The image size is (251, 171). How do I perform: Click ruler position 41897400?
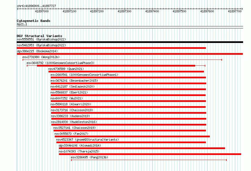tap(152, 11)
